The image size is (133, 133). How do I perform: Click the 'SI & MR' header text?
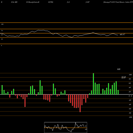pos(14,2)
